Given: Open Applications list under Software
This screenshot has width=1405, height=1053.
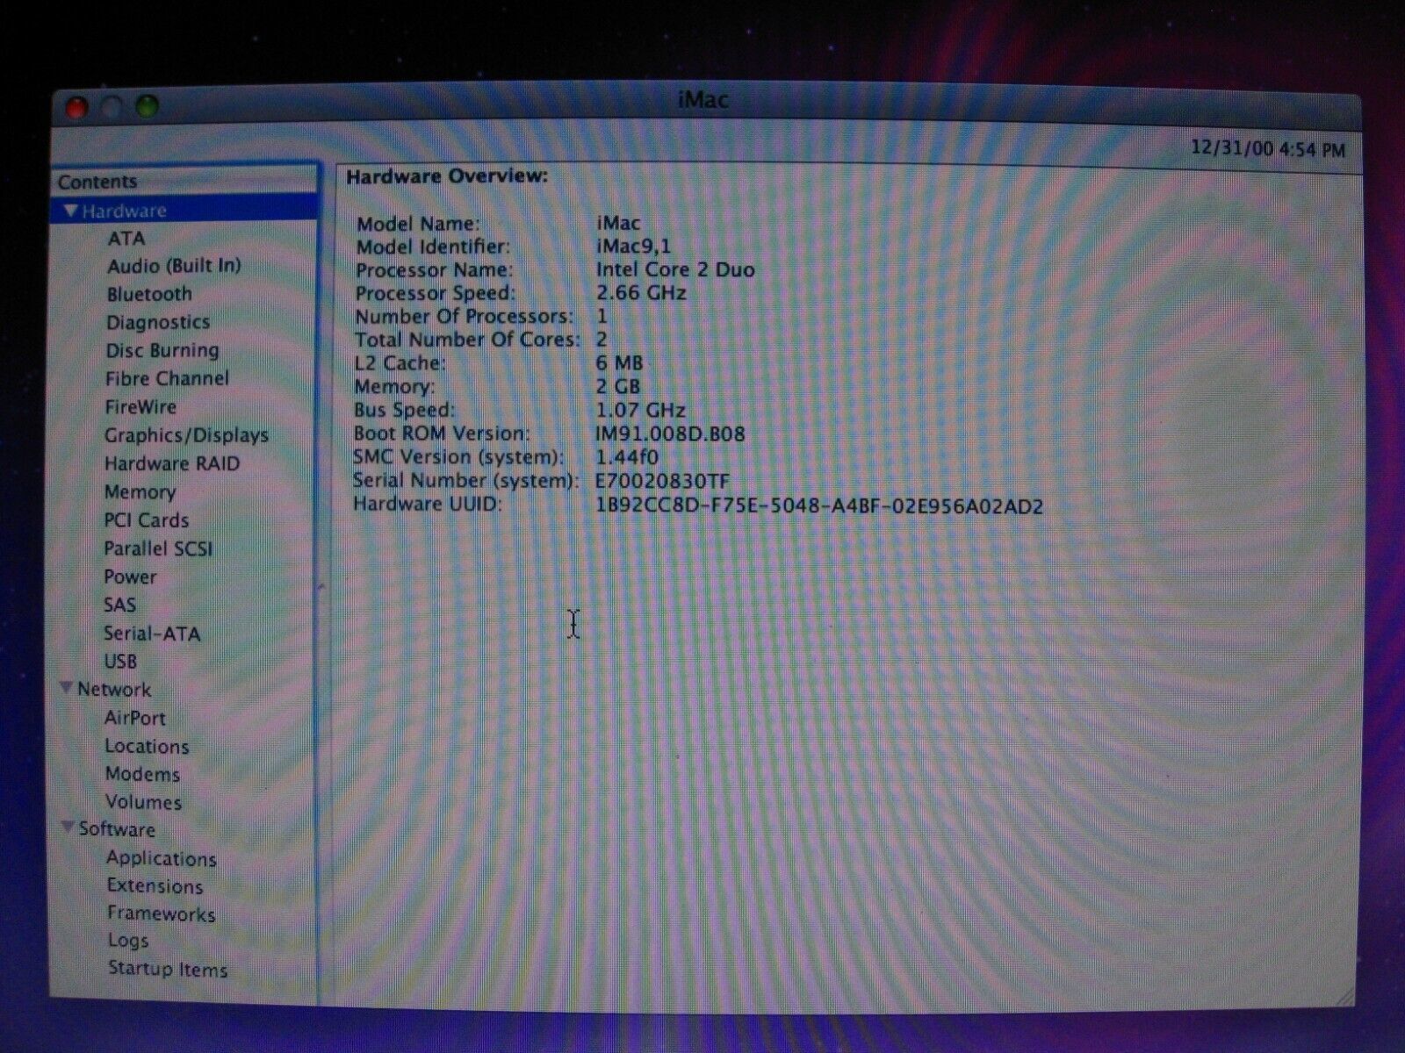Looking at the screenshot, I should coord(162,858).
